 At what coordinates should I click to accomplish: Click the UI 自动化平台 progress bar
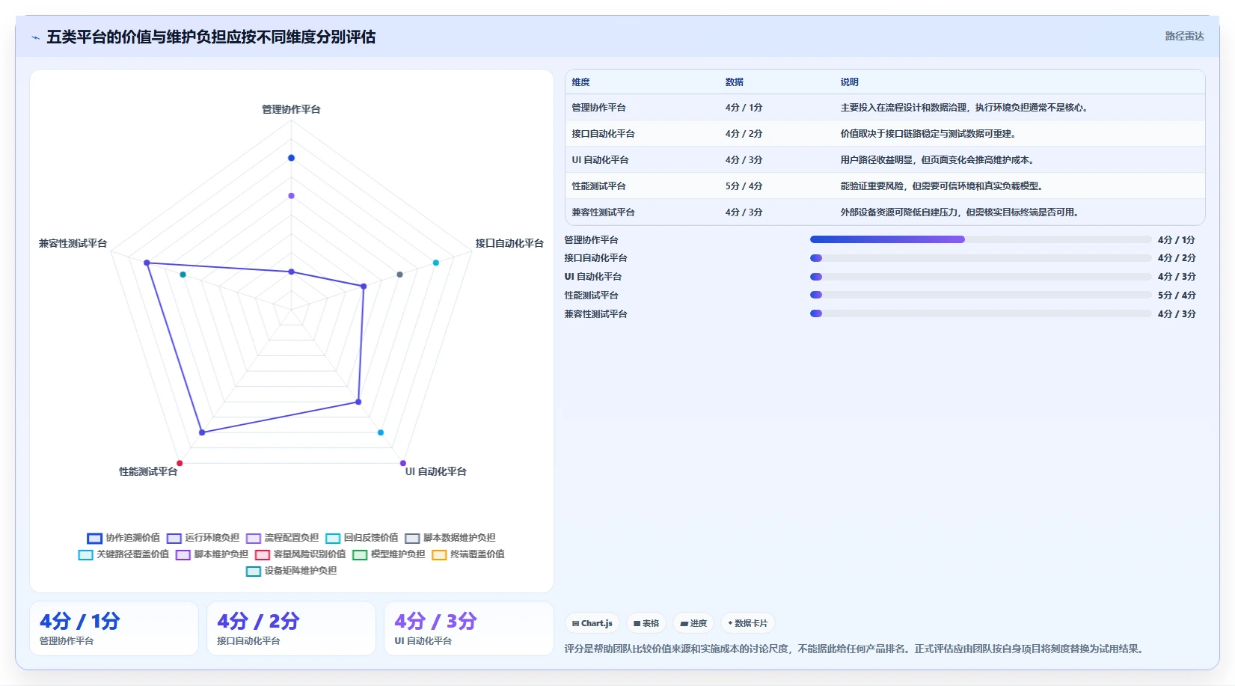(x=981, y=277)
